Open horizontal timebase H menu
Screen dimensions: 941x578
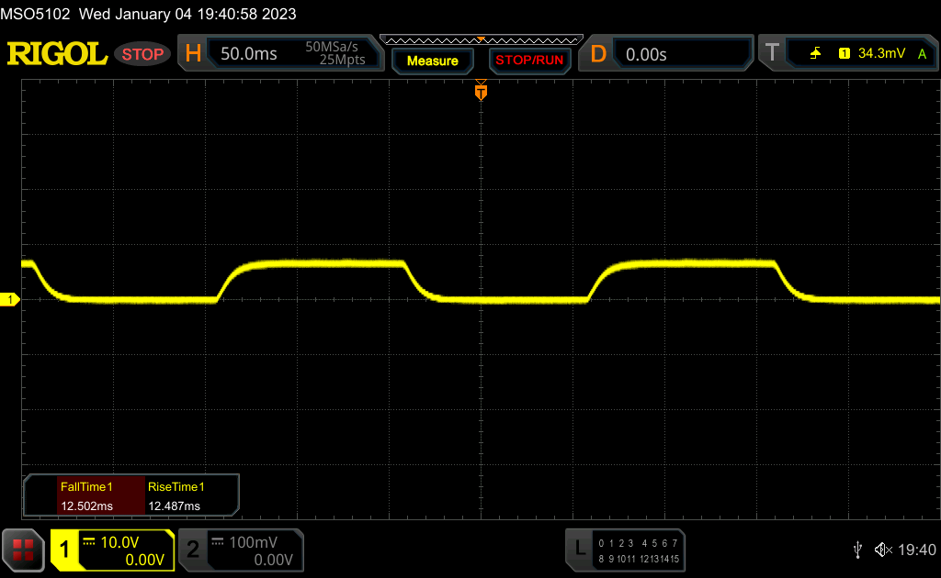(x=193, y=54)
